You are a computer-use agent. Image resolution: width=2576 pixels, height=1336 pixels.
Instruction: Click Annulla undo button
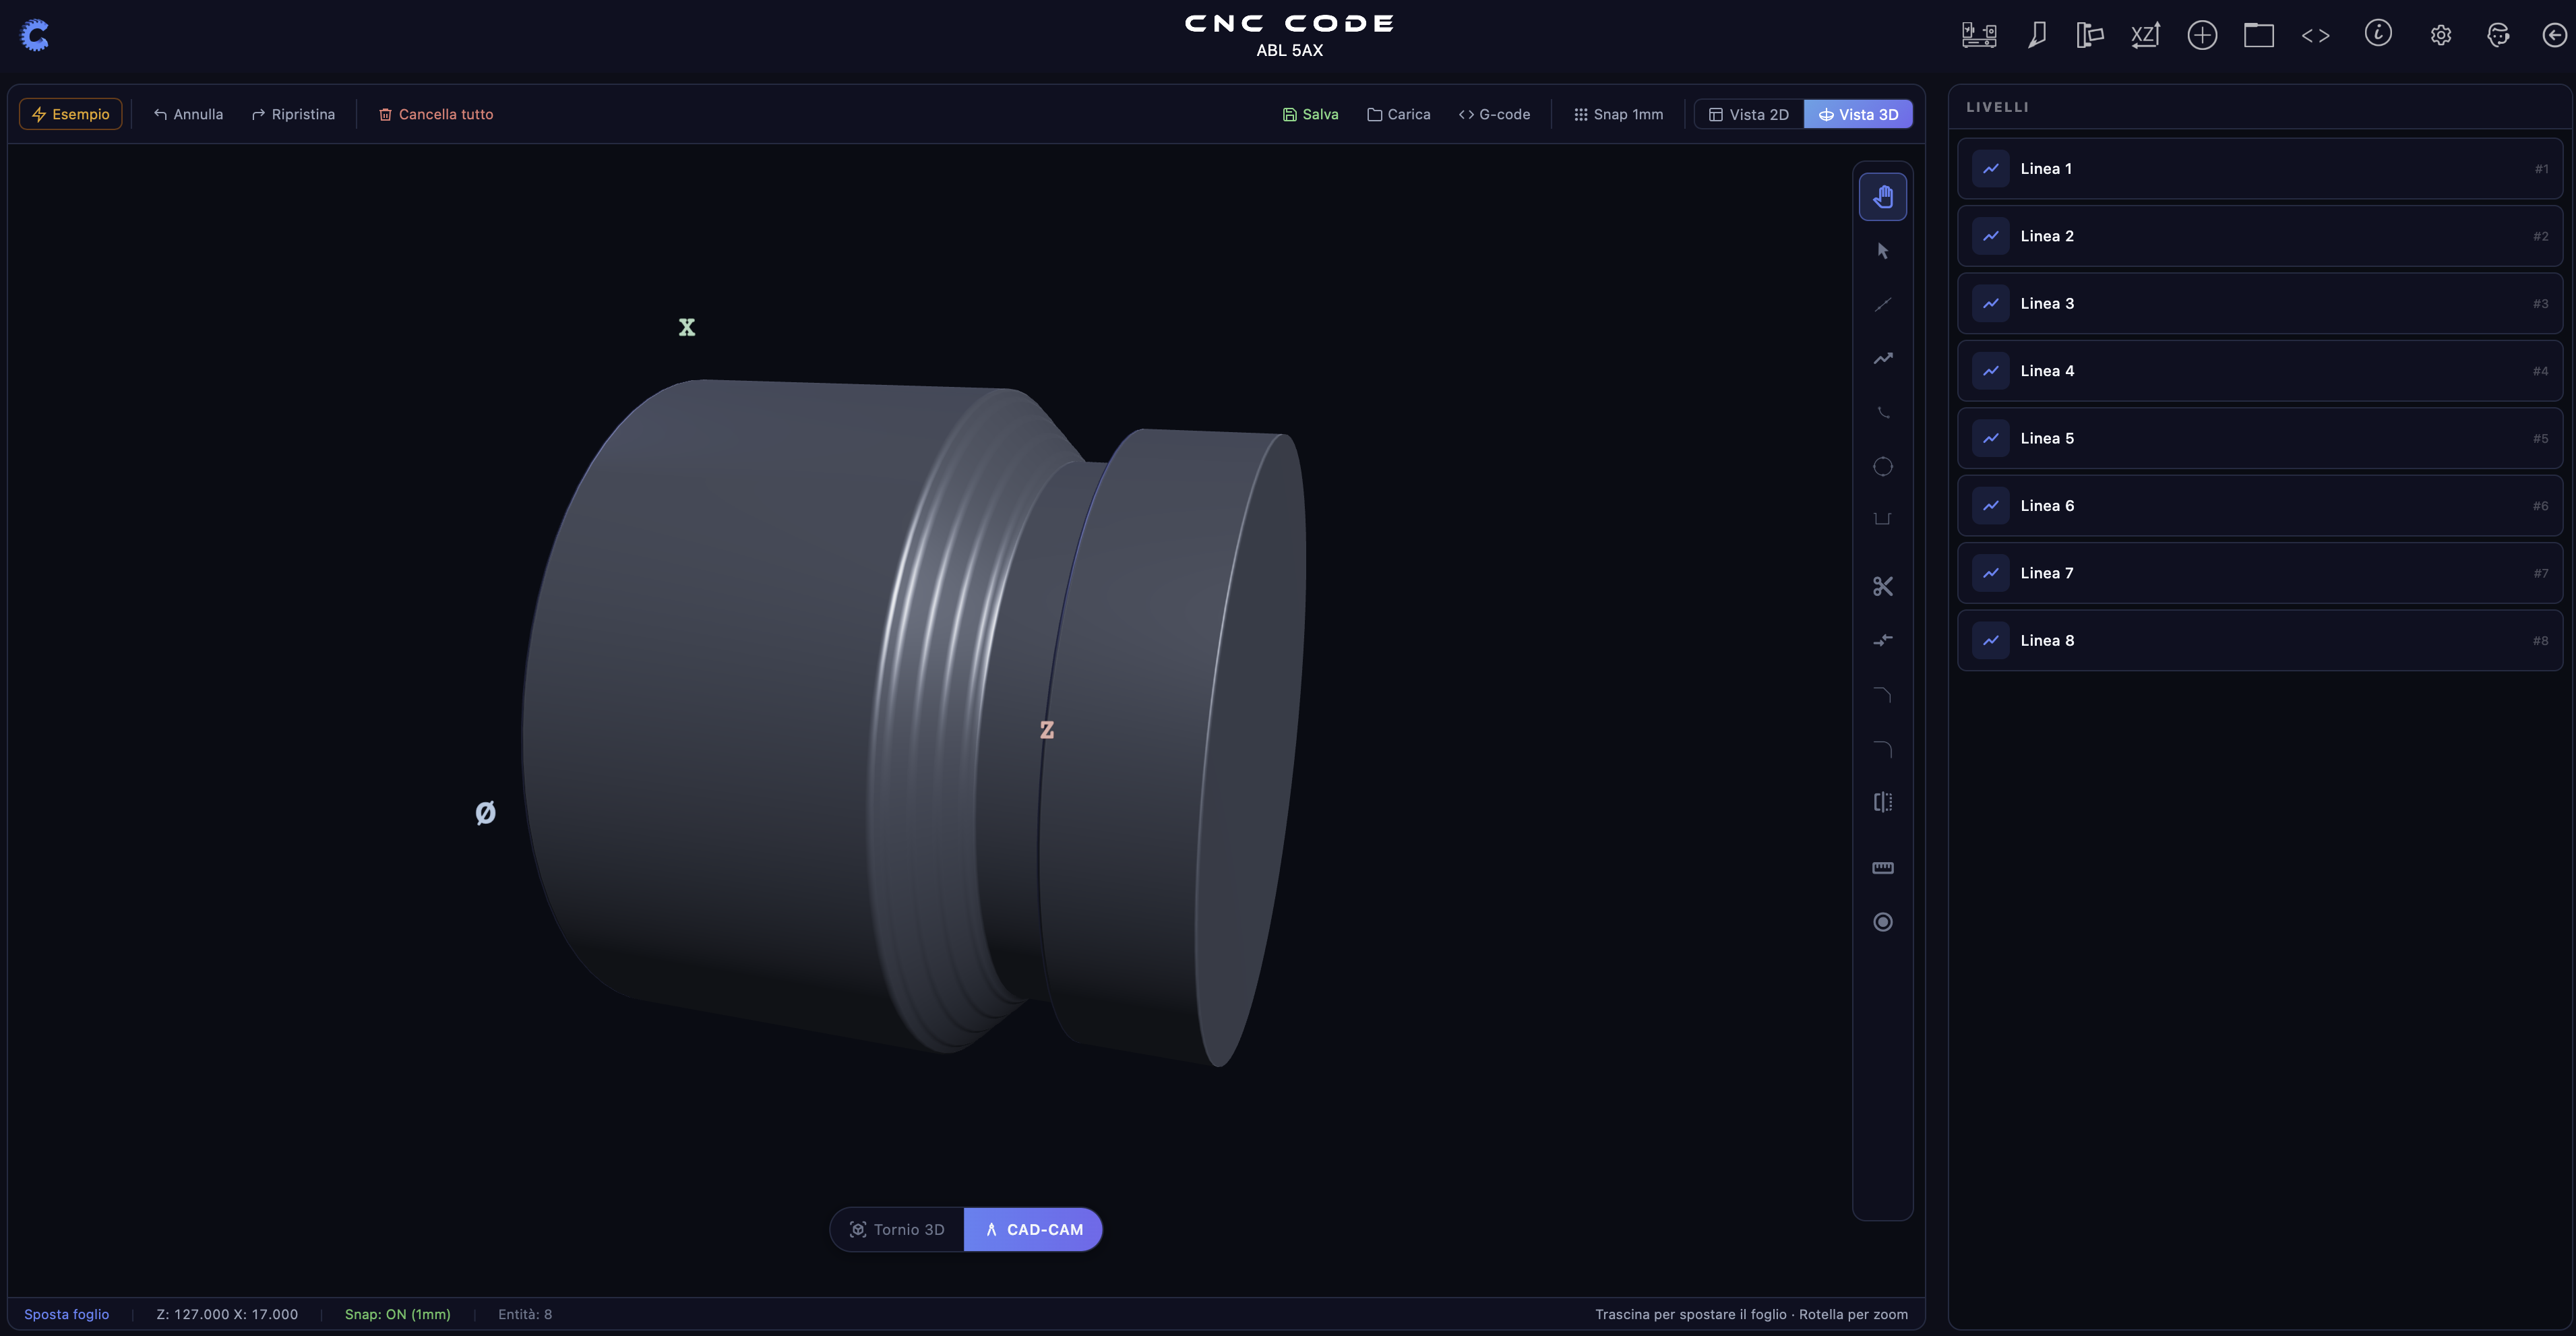[188, 114]
